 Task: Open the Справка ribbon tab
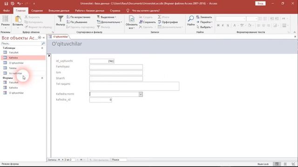pyautogui.click(x=115, y=11)
